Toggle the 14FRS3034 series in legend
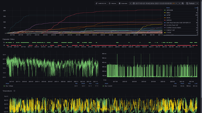This screenshot has height=113, width=202. click(x=170, y=10)
